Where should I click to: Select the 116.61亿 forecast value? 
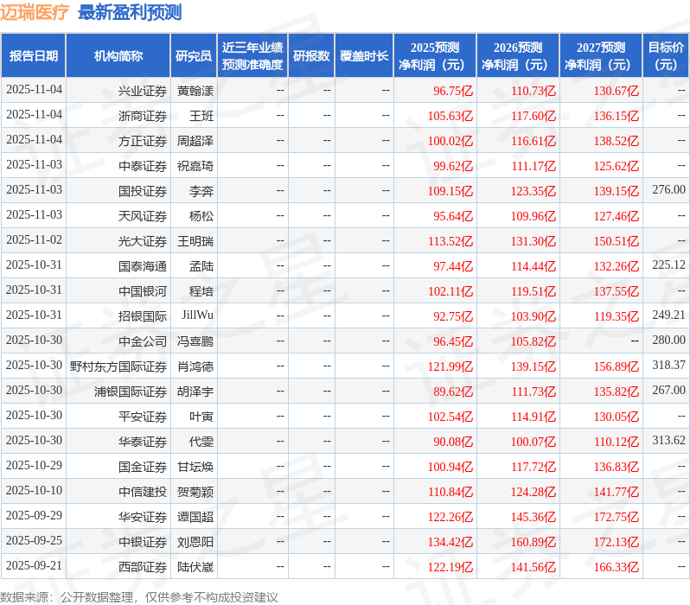[533, 141]
